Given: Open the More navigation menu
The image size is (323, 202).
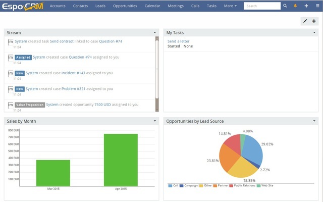Looking at the screenshot, I should [230, 6].
